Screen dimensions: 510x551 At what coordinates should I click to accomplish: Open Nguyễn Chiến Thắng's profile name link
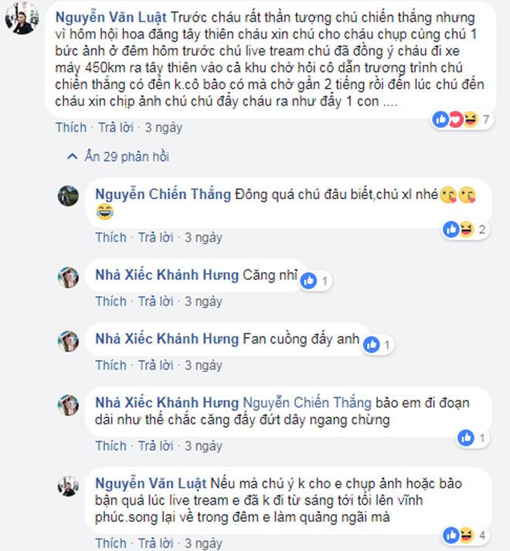[x=163, y=194]
